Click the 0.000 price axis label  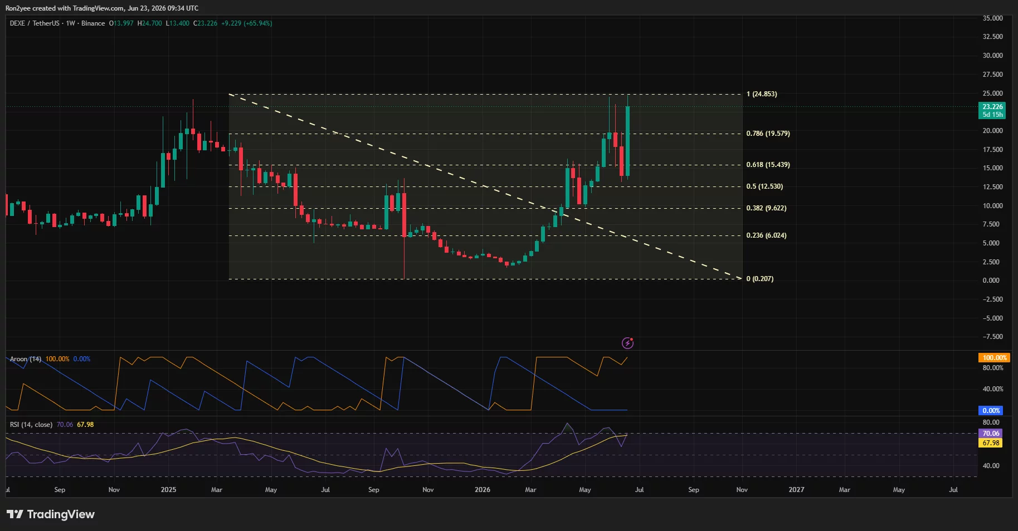point(991,281)
